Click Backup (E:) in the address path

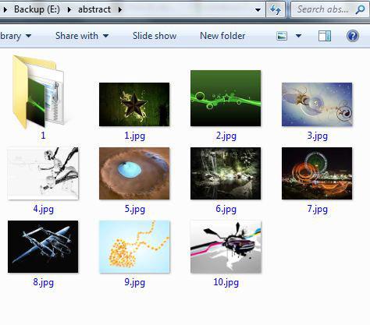(37, 9)
